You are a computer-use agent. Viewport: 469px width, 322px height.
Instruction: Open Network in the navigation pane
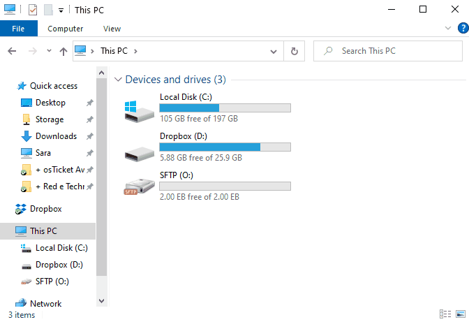point(46,303)
